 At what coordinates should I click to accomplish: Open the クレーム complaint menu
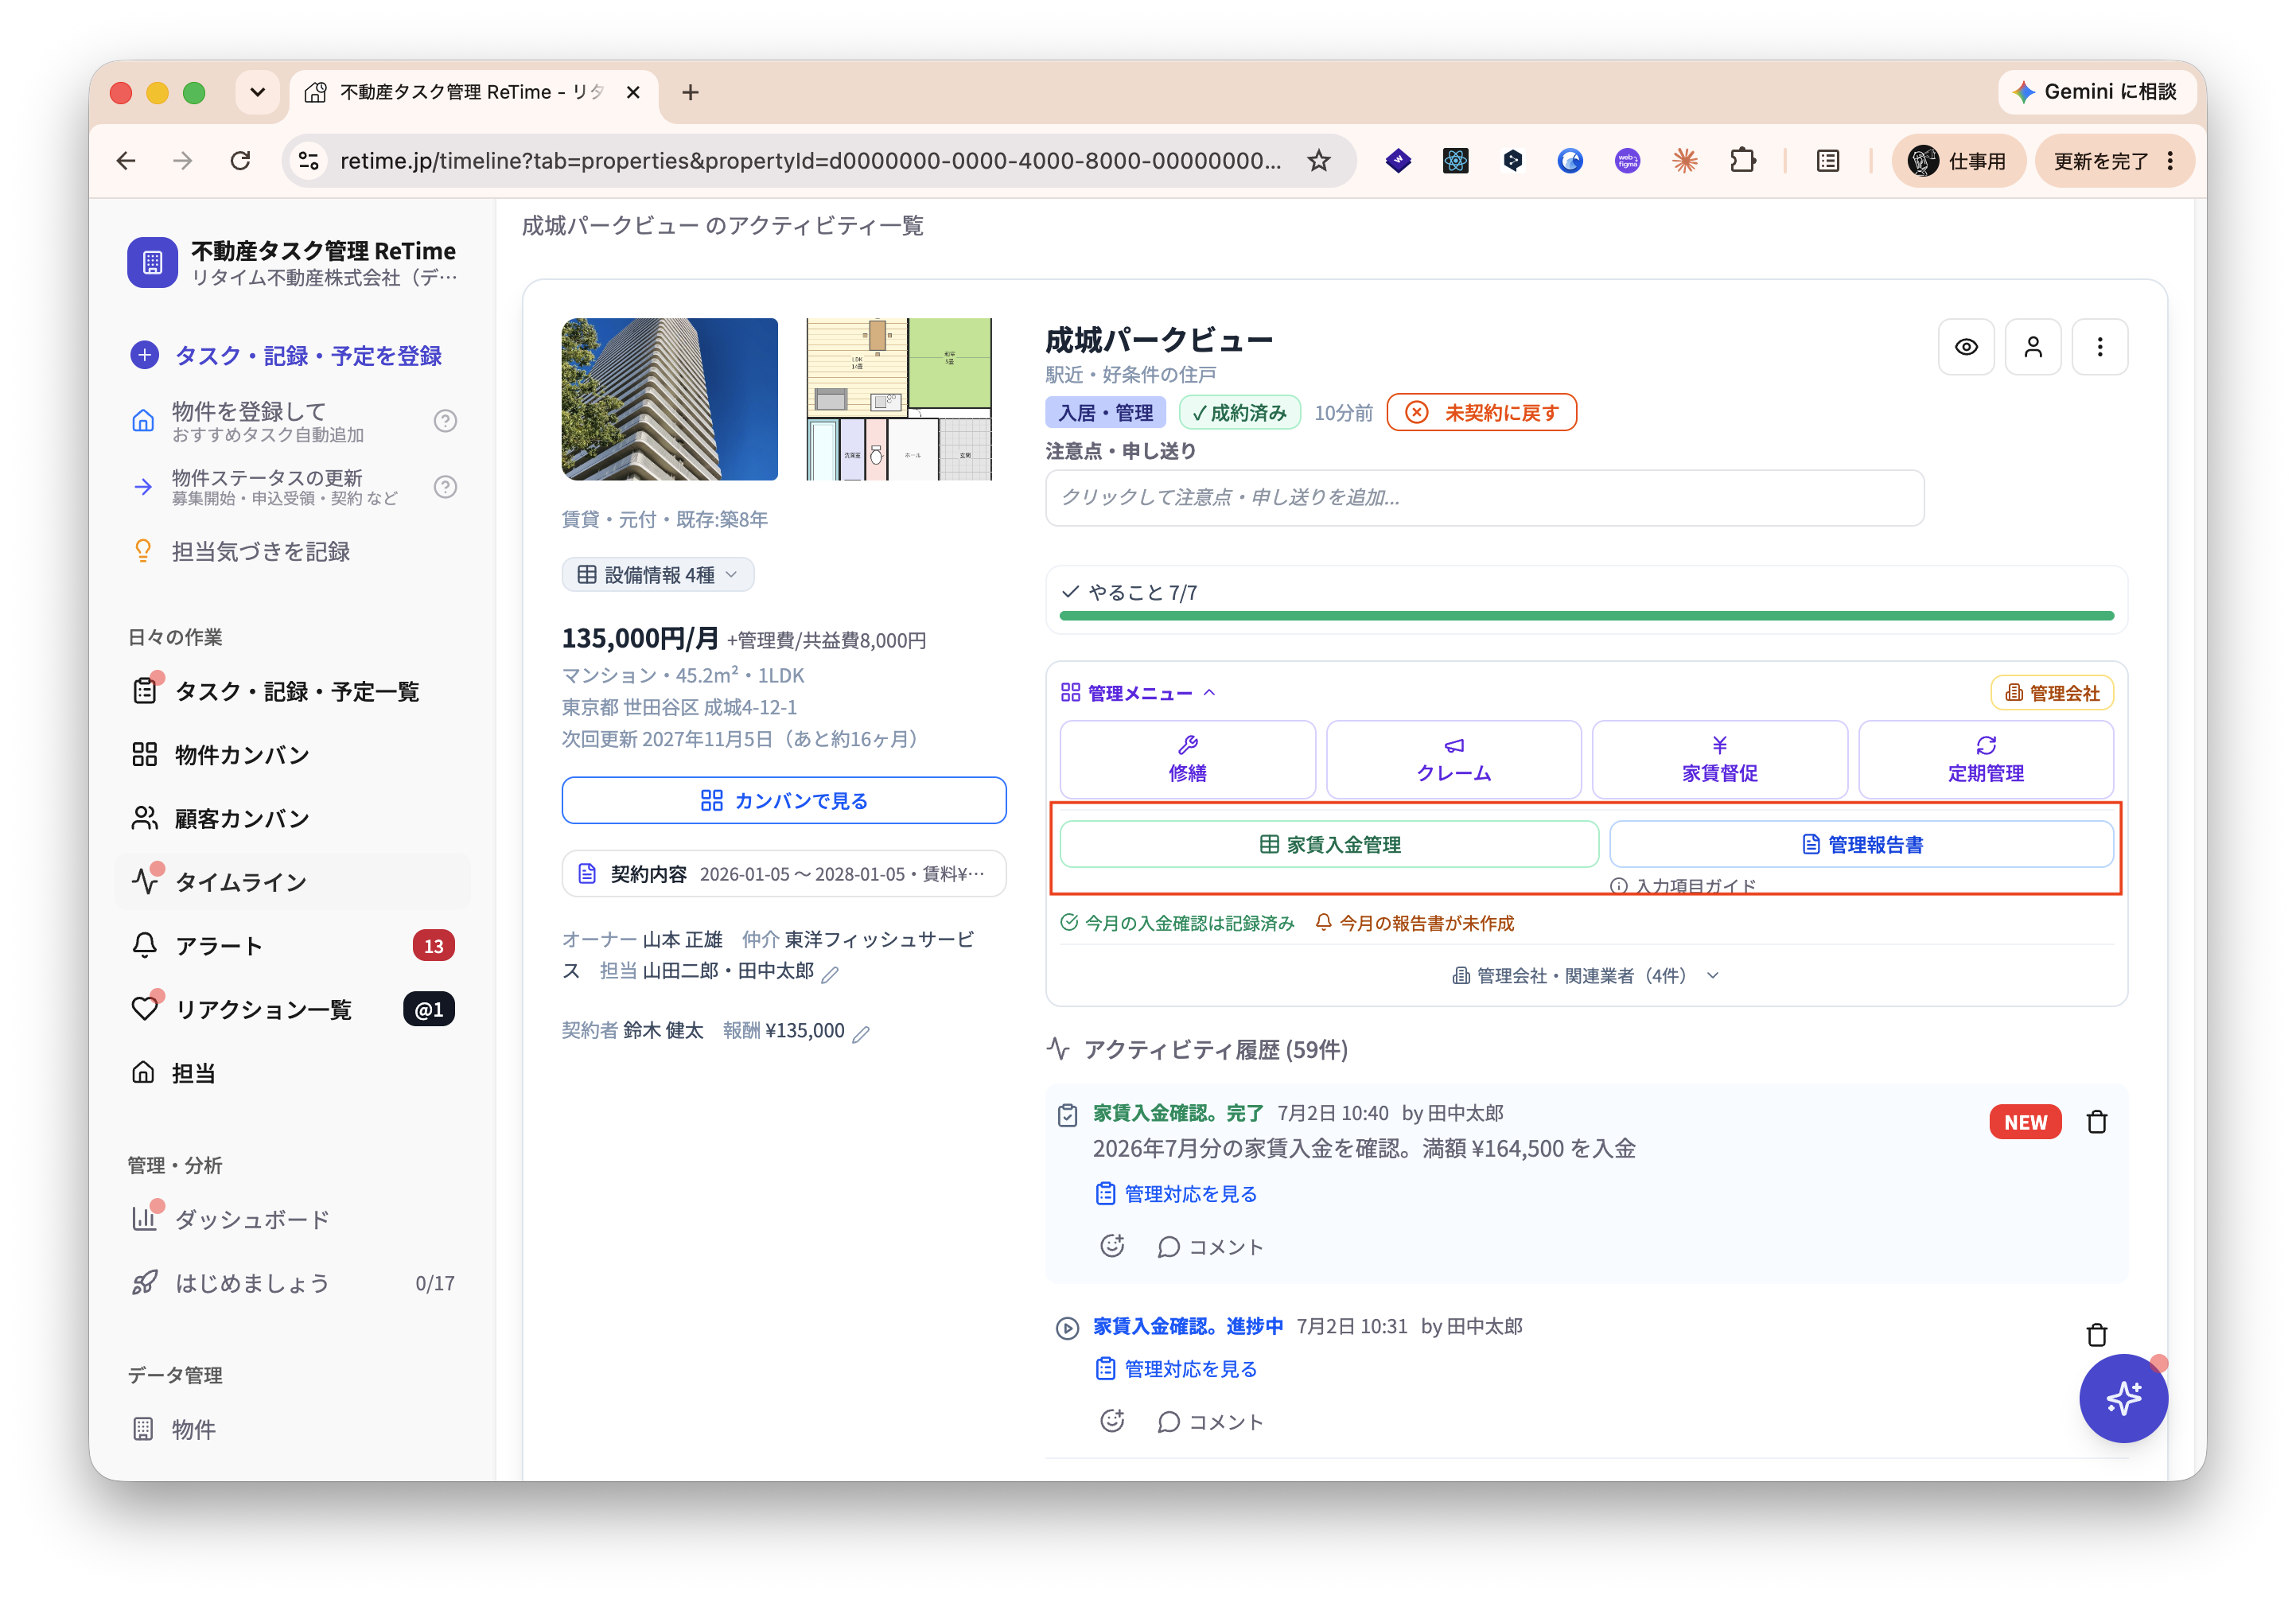pos(1454,760)
